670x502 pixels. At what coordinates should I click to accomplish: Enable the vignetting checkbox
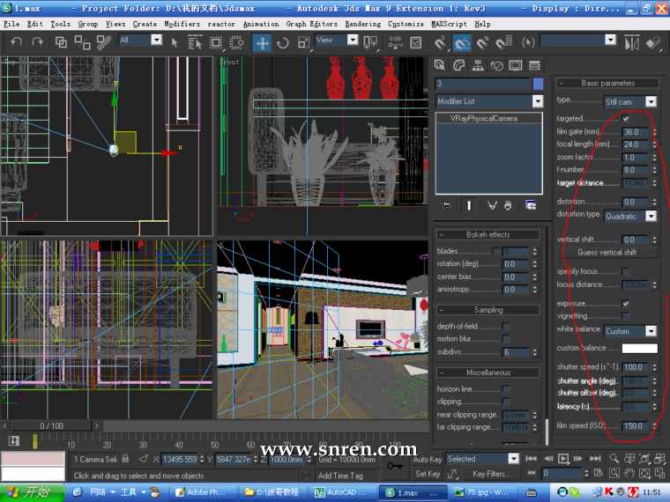626,315
